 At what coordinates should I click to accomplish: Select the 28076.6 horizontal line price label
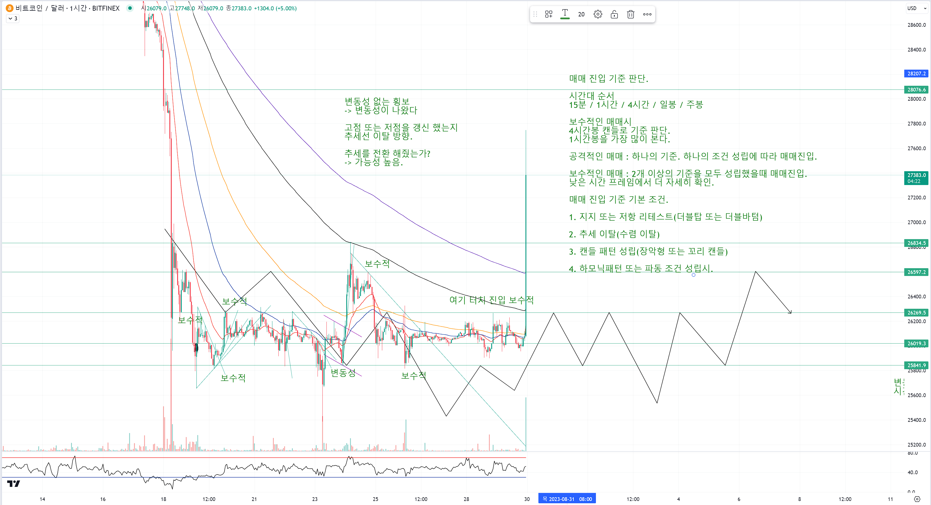tap(916, 90)
